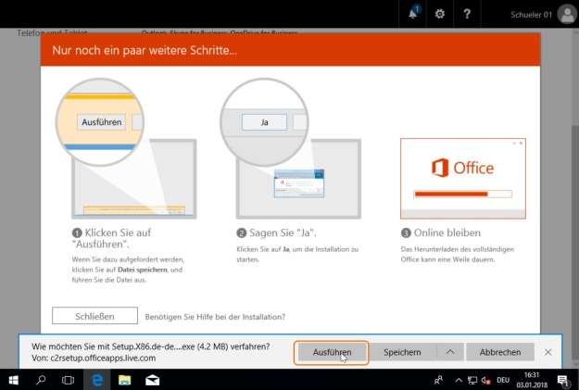This screenshot has width=579, height=390.
Task: Click Abbrechen in the download bar
Action: pyautogui.click(x=500, y=352)
